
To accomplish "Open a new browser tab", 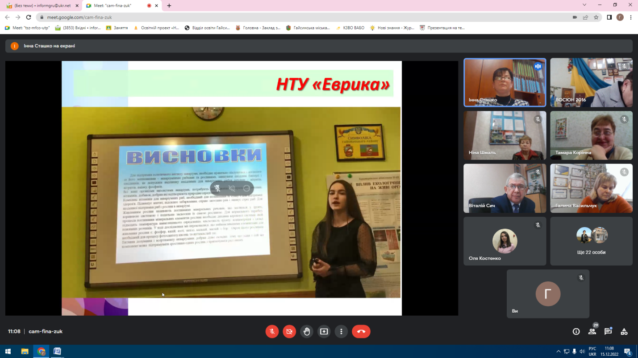I will click(169, 6).
